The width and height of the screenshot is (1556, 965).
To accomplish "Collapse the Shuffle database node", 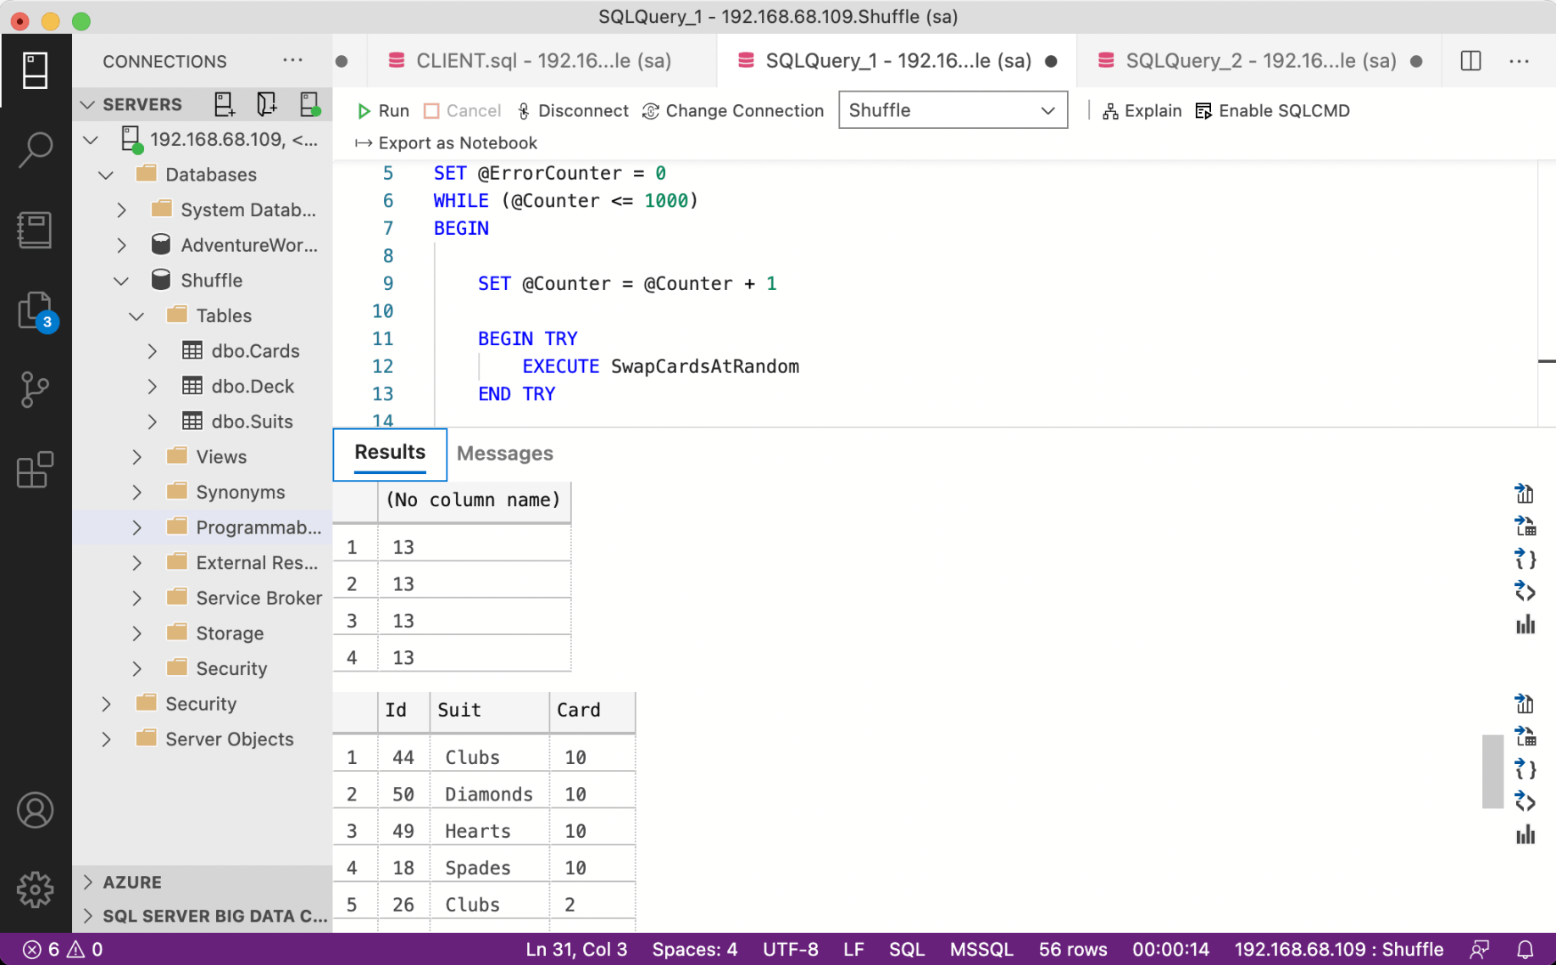I will point(121,281).
